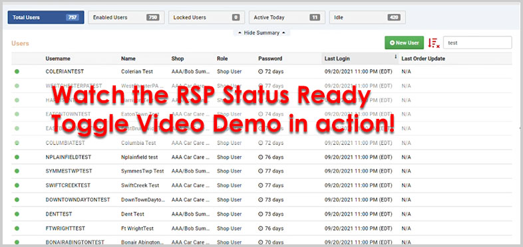Create a user with New User button
This screenshot has width=523, height=247.
(x=405, y=43)
